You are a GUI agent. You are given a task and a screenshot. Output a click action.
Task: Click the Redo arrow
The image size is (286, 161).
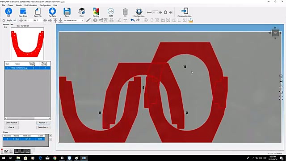pos(138,20)
